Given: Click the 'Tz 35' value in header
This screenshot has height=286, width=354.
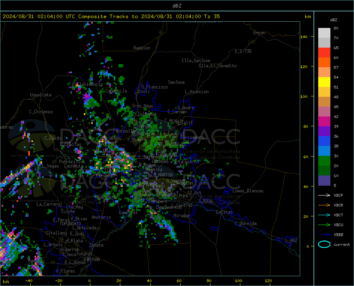Looking at the screenshot, I should (212, 17).
